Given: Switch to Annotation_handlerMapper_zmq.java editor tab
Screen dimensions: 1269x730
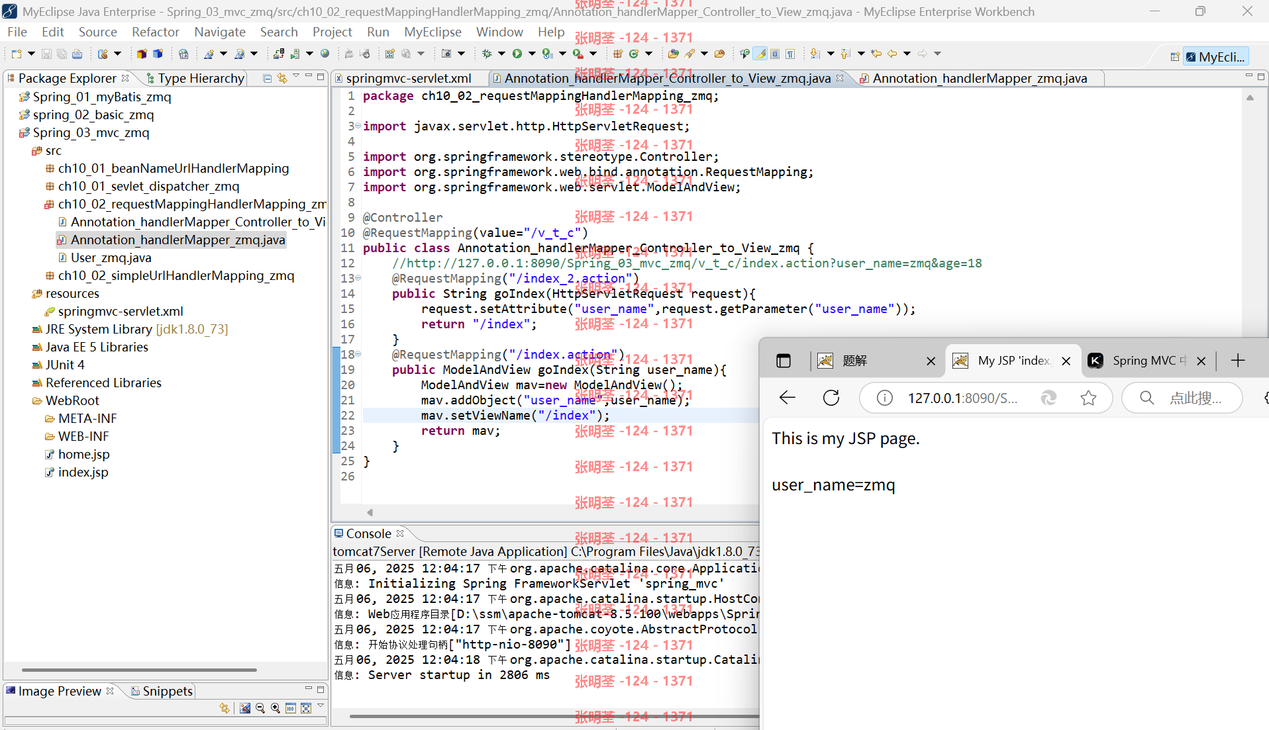Looking at the screenshot, I should coord(980,78).
